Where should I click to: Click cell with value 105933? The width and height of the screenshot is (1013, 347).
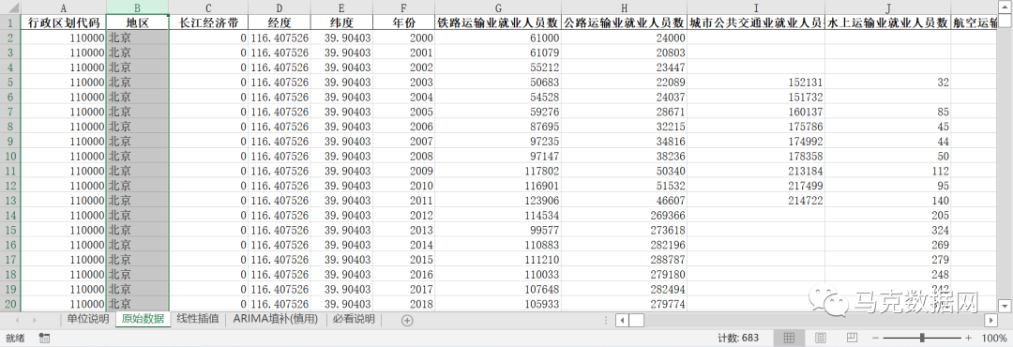pyautogui.click(x=498, y=304)
